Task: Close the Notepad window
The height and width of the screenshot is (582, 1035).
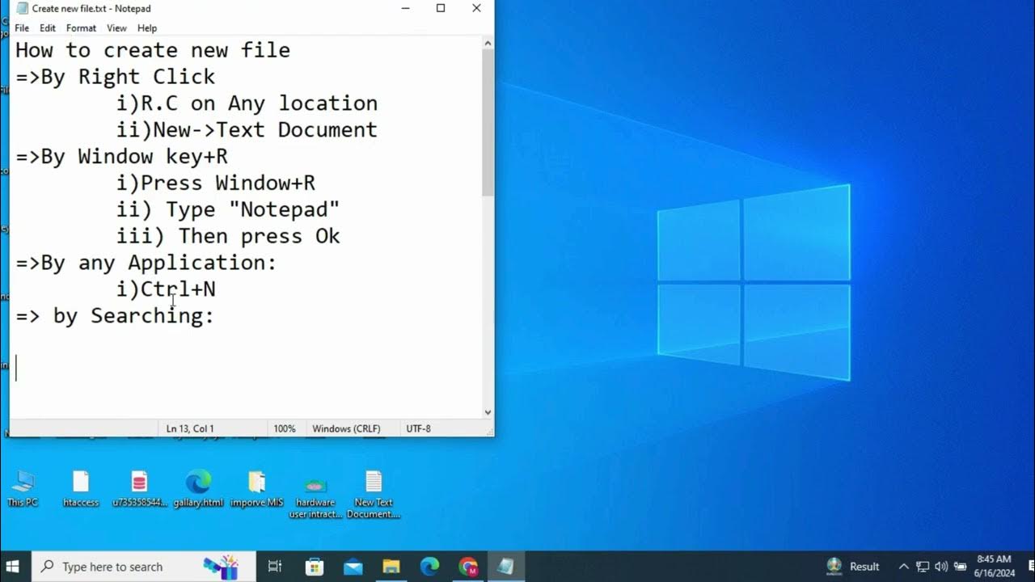Action: click(476, 8)
